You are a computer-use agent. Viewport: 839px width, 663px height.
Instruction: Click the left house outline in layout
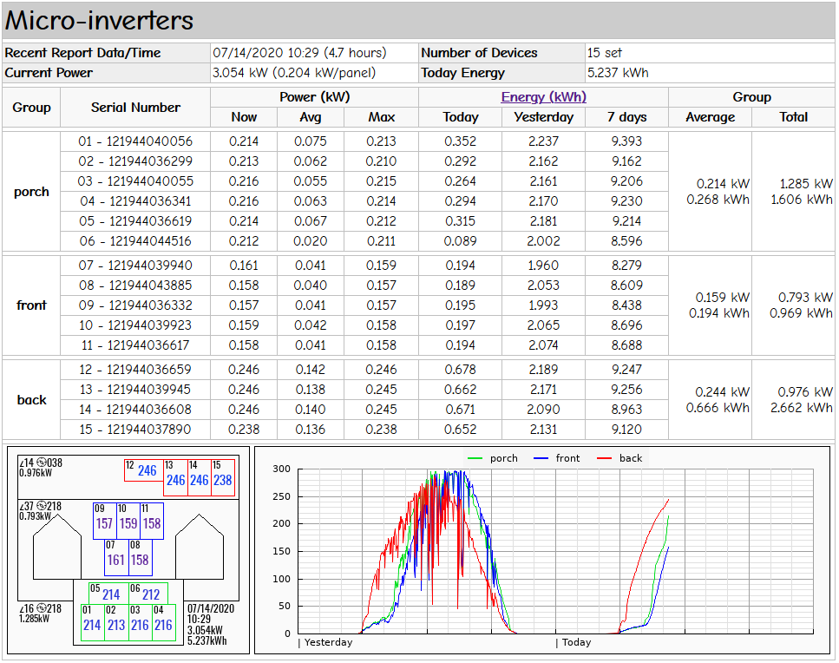point(57,547)
